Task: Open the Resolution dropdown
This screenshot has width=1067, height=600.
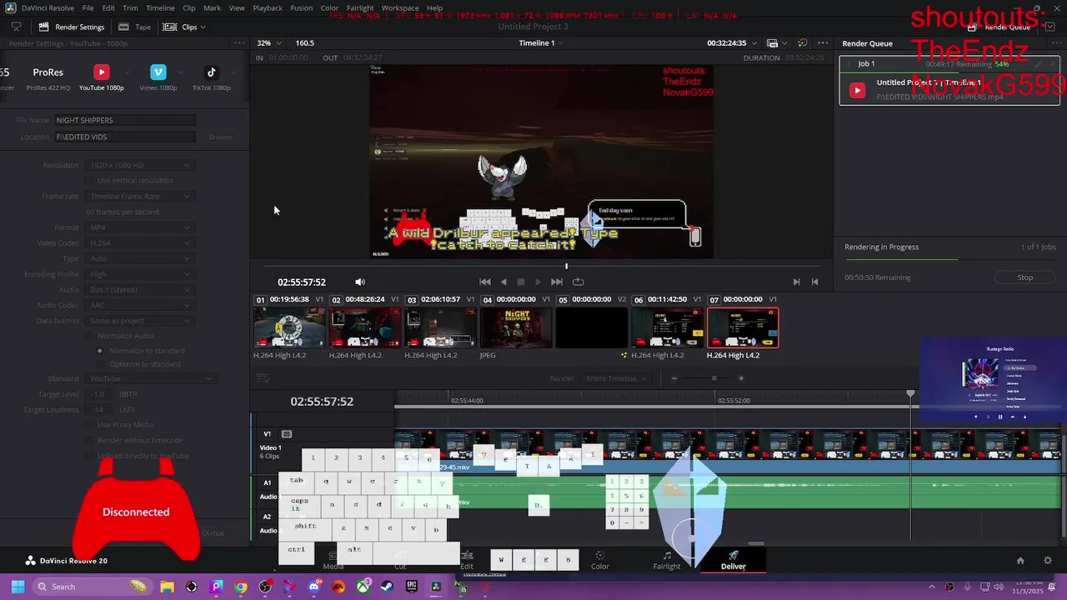Action: pos(139,165)
